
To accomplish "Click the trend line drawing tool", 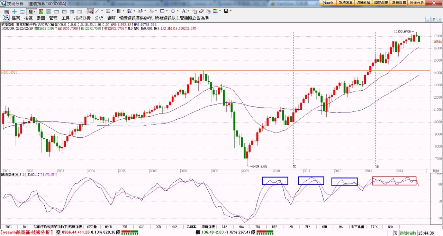I will click(97, 11).
